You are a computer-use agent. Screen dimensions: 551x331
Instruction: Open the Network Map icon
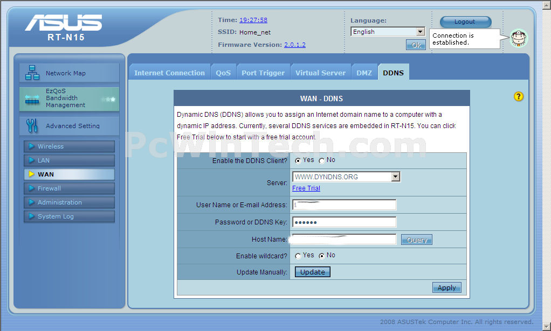32,73
